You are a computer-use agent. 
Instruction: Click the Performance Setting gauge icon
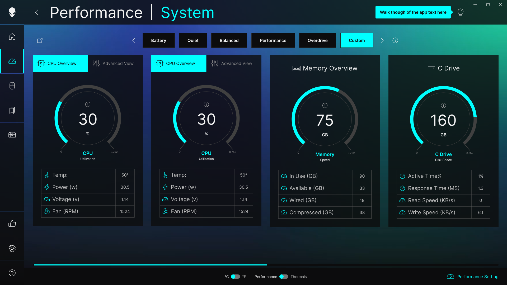450,277
